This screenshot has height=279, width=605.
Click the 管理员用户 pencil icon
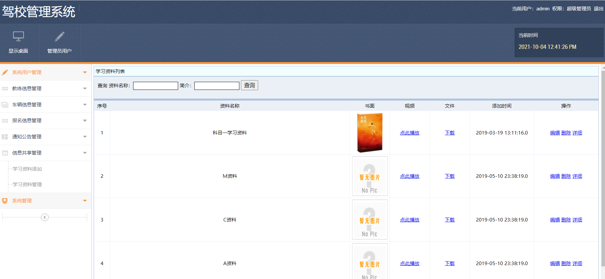point(60,37)
